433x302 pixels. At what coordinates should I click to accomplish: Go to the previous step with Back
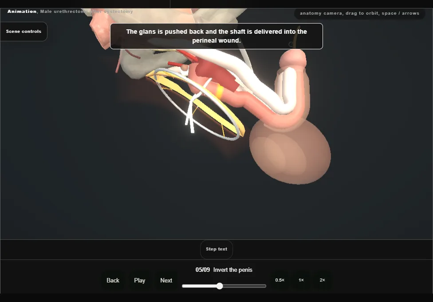point(113,280)
